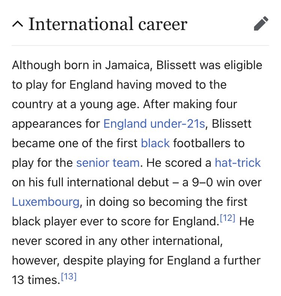Jump to citation 12
The width and height of the screenshot is (281, 296).
click(x=228, y=218)
